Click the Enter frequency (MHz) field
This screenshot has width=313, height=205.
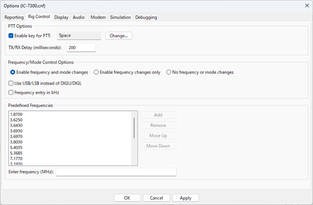click(116, 172)
